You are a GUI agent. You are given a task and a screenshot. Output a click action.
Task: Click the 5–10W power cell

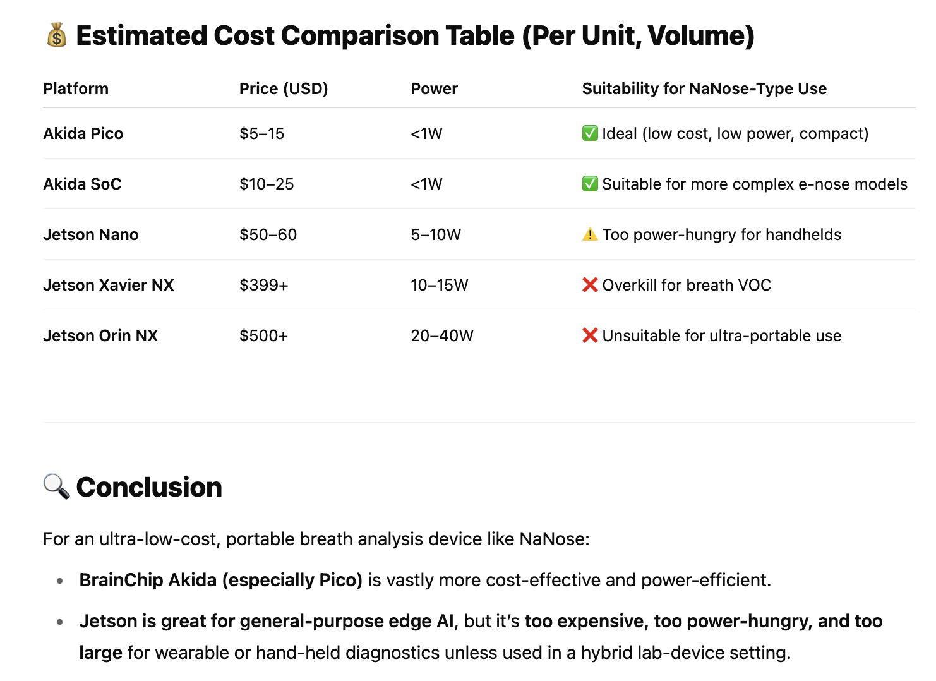(436, 234)
